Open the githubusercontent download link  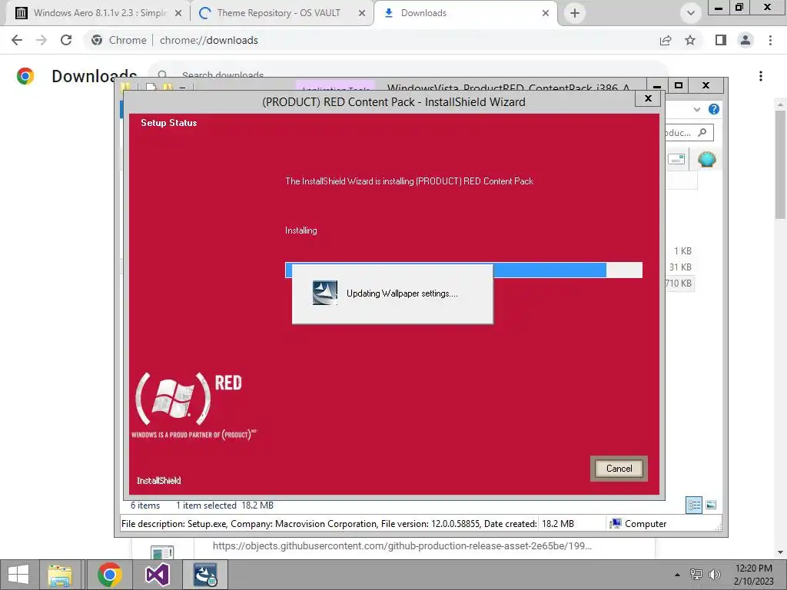tap(402, 546)
